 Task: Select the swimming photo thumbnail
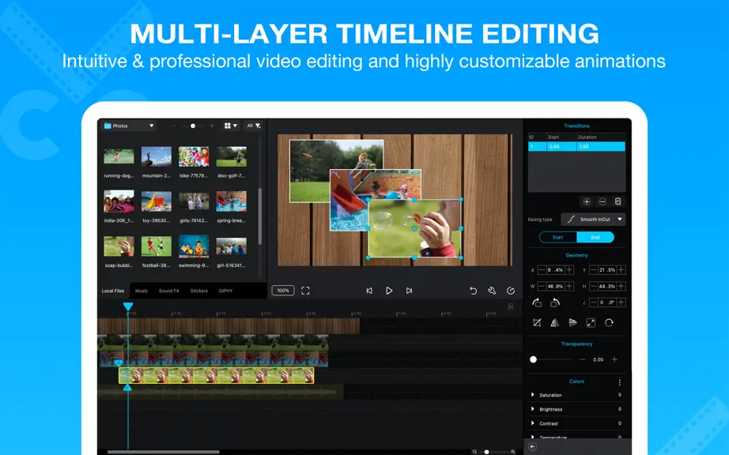coord(194,246)
